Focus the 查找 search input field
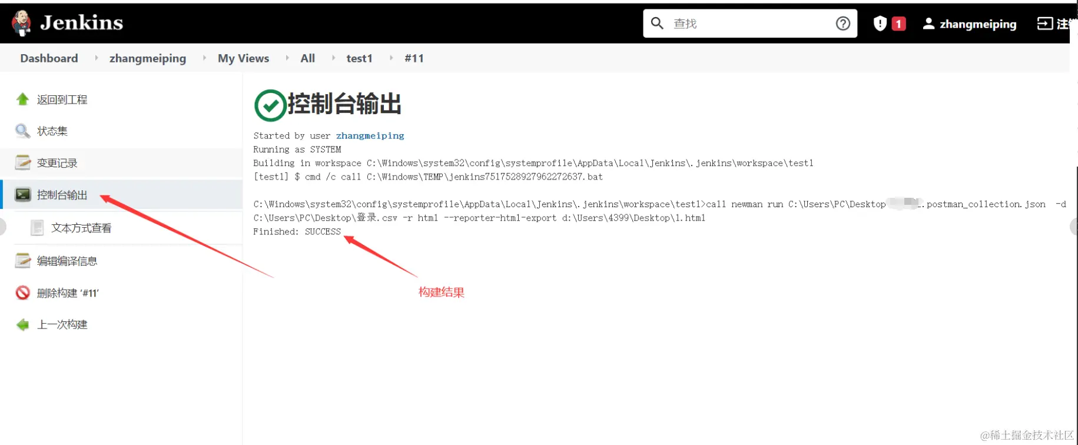The width and height of the screenshot is (1078, 445). (x=750, y=24)
